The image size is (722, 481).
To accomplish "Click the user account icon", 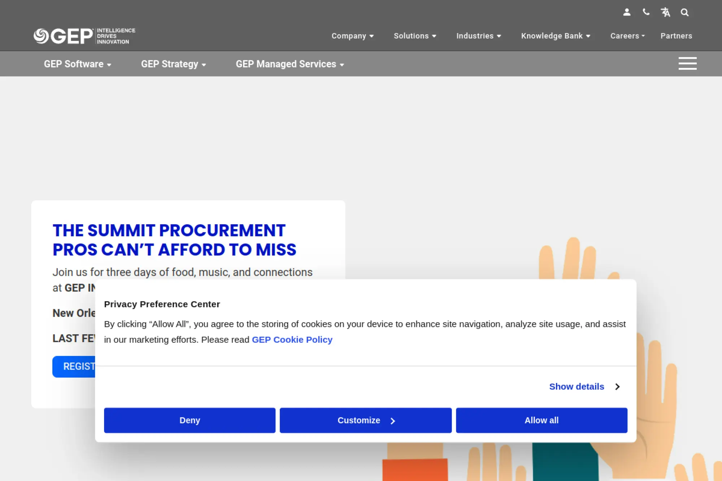I will point(627,12).
